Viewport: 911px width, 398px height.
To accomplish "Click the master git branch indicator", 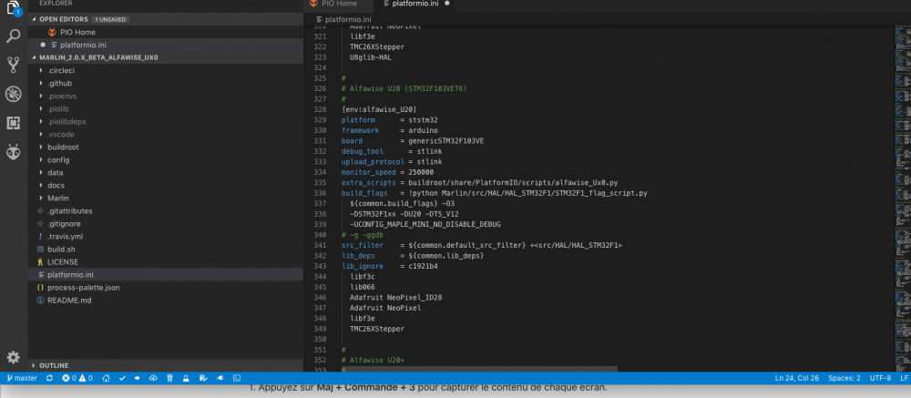I will pyautogui.click(x=22, y=378).
